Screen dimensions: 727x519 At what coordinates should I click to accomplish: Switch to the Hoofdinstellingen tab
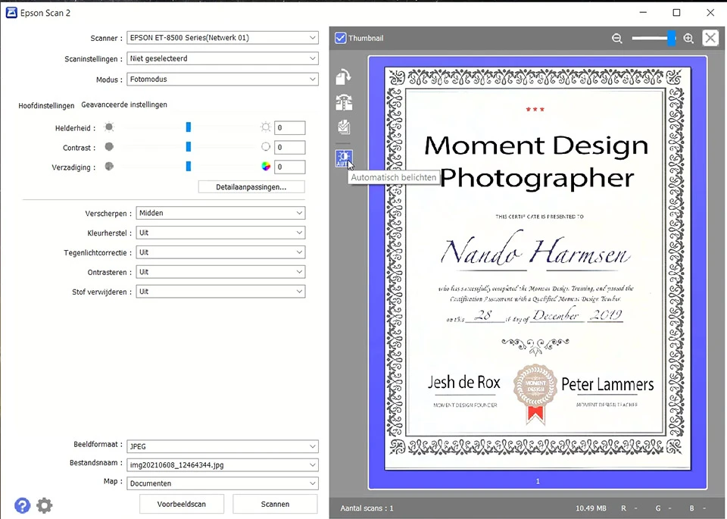(46, 105)
